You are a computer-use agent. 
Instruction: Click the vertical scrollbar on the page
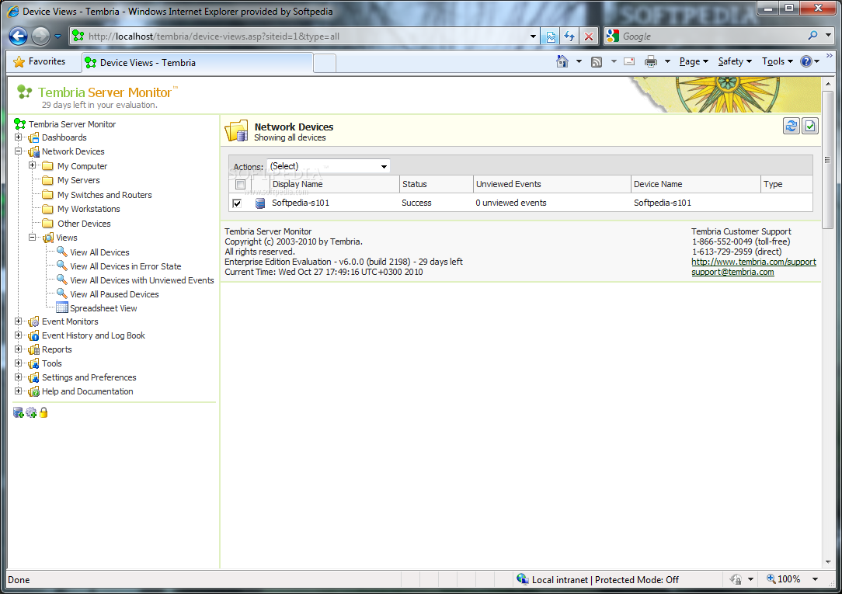(827, 161)
